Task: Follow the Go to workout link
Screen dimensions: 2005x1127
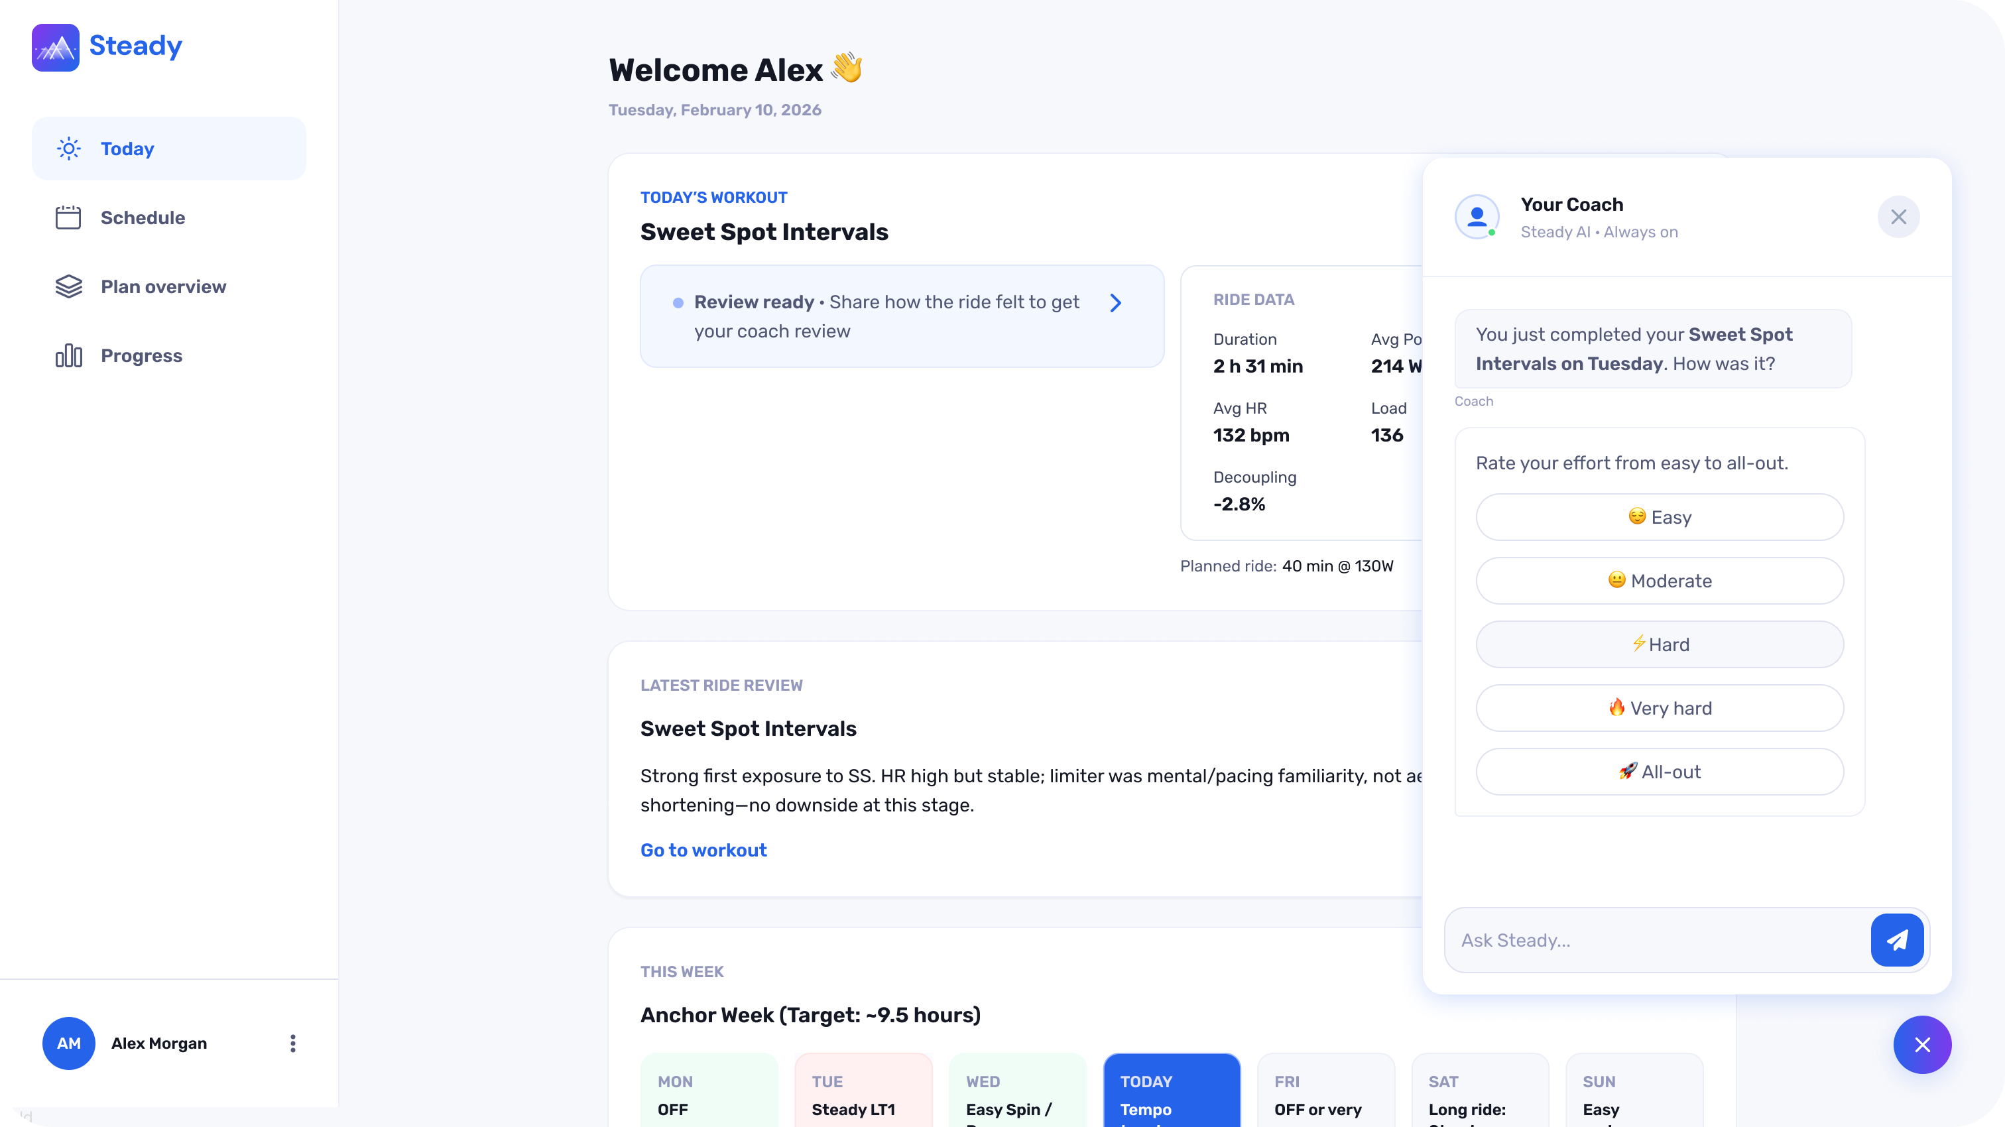Action: 703,850
